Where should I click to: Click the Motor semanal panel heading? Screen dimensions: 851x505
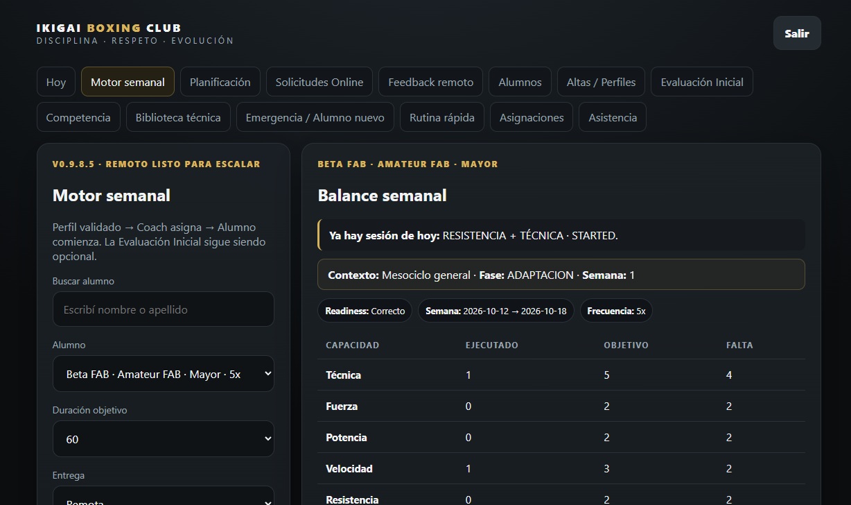(x=112, y=196)
